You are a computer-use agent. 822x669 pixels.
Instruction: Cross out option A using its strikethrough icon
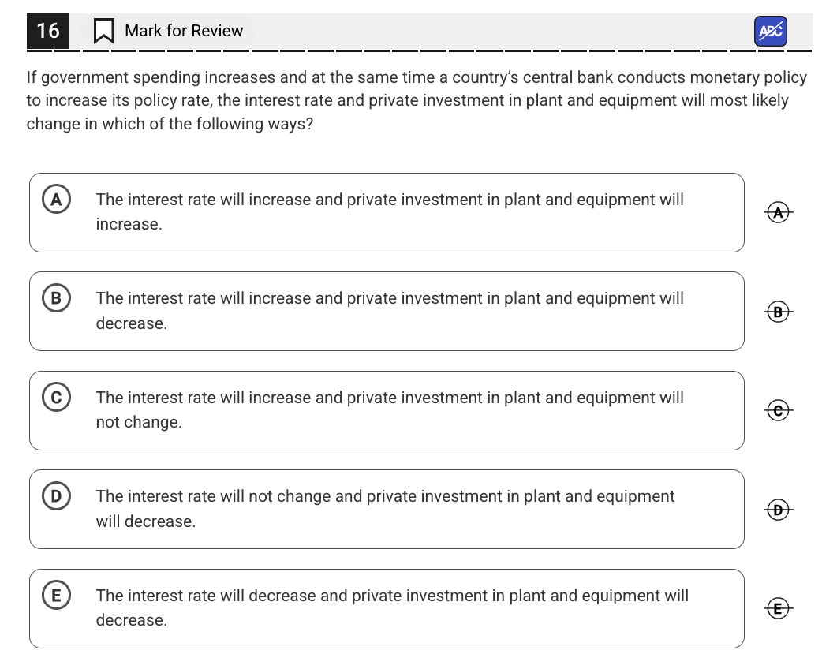click(779, 212)
